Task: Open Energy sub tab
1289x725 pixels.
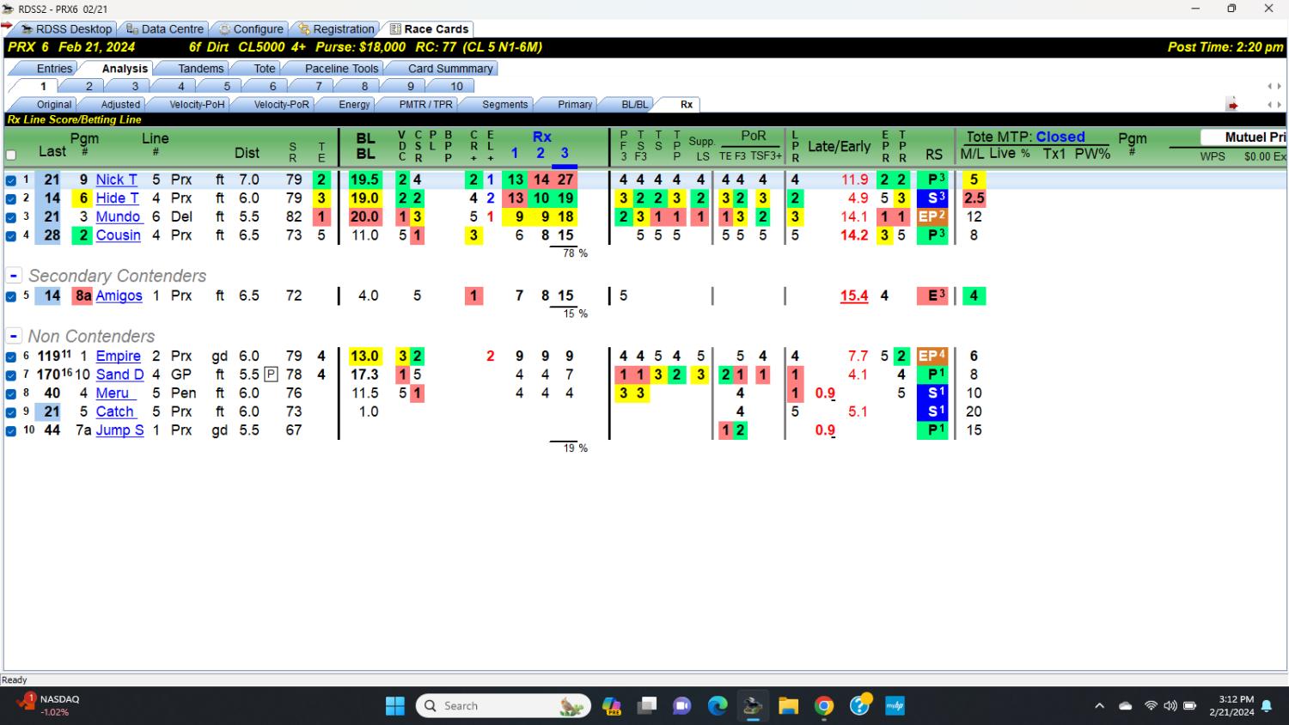Action: [354, 105]
